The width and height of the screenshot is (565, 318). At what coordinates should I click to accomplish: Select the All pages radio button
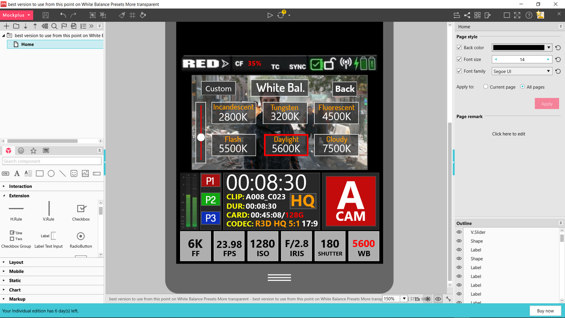pos(523,87)
